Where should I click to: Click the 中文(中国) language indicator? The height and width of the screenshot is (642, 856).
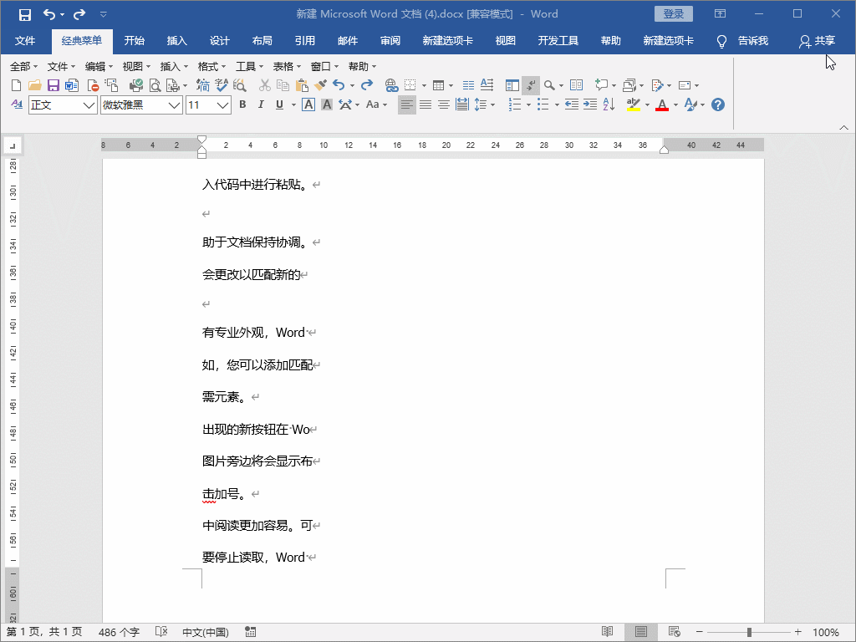coord(206,632)
